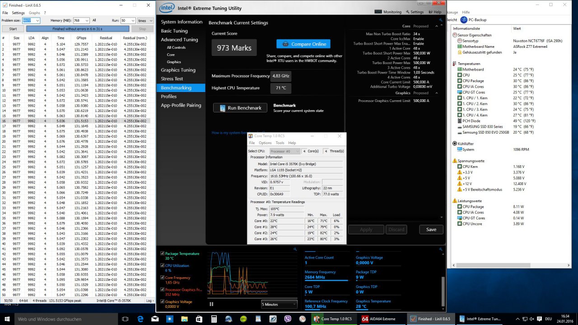The width and height of the screenshot is (578, 325).
Task: Launch Microsoft Edge from taskbar
Action: [140, 319]
